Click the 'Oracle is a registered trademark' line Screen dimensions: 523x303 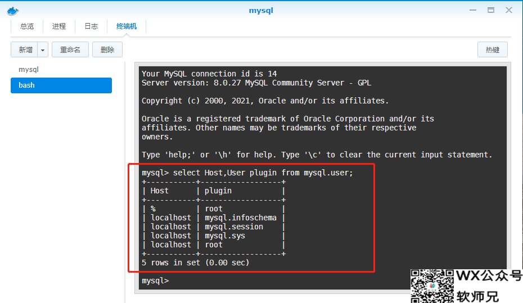coord(288,119)
